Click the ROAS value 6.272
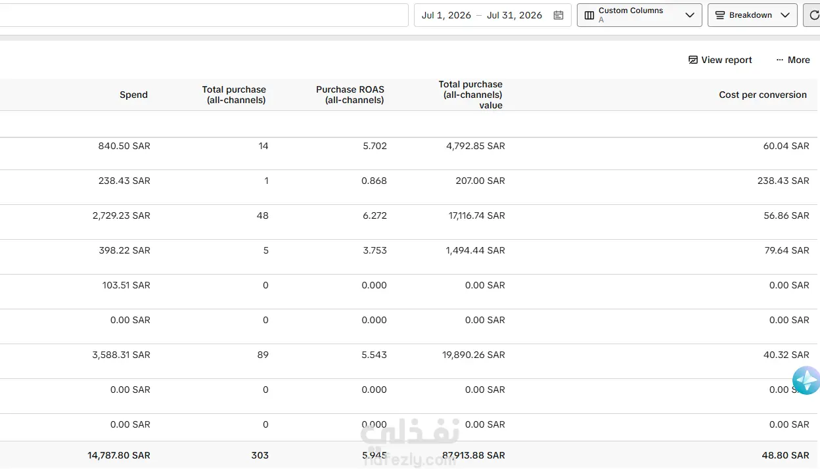Image resolution: width=820 pixels, height=469 pixels. coord(375,215)
